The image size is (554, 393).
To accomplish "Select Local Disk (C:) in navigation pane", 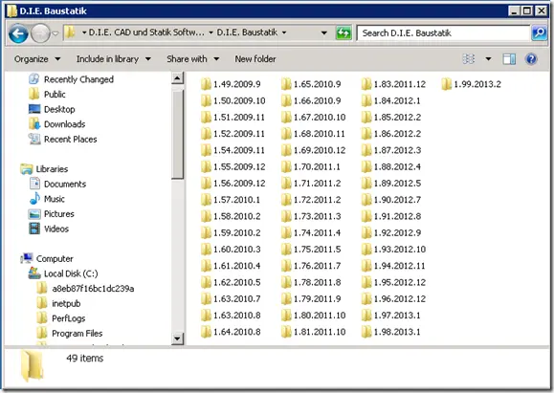I will pos(63,273).
